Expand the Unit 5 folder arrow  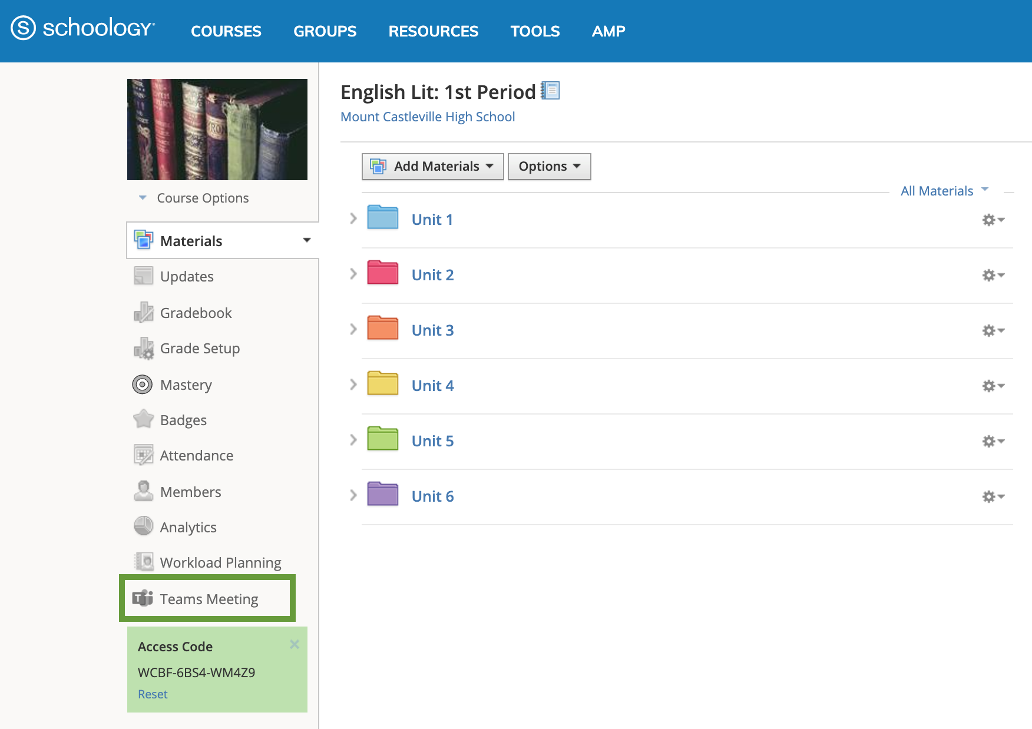(353, 440)
